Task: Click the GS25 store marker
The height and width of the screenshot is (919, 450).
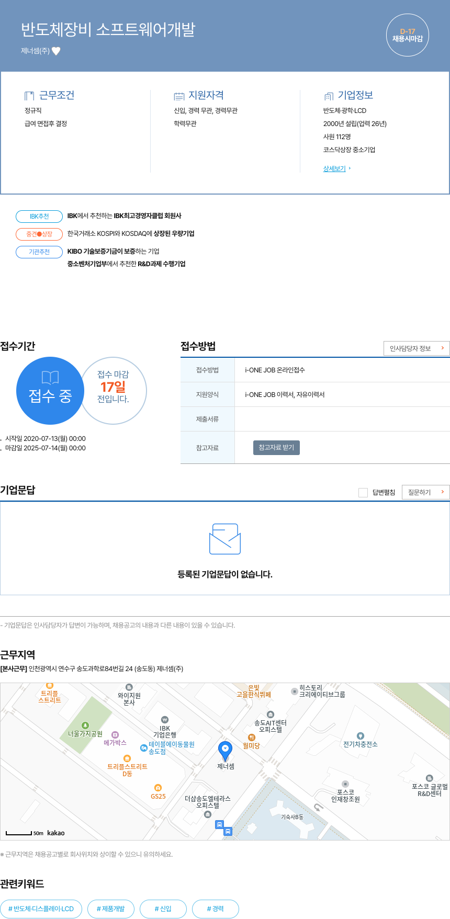Action: click(x=158, y=788)
